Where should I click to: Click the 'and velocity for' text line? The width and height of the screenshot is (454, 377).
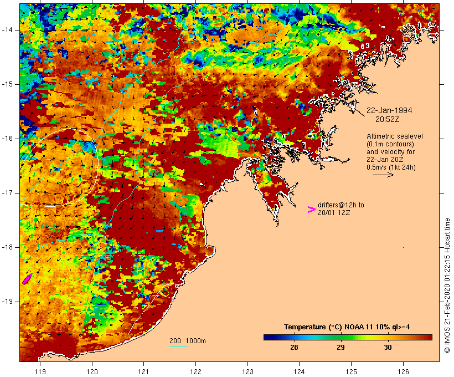click(390, 152)
